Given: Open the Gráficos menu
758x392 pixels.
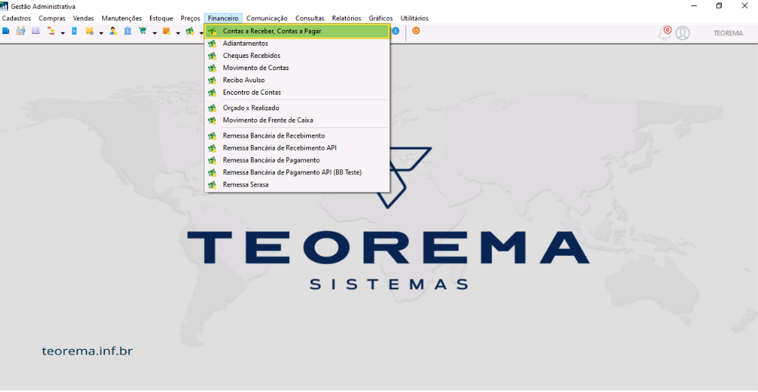Looking at the screenshot, I should pos(381,18).
